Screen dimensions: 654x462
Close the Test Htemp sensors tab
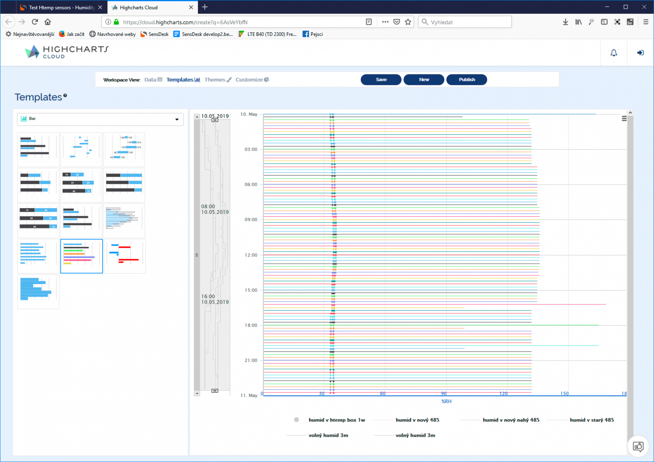(100, 7)
